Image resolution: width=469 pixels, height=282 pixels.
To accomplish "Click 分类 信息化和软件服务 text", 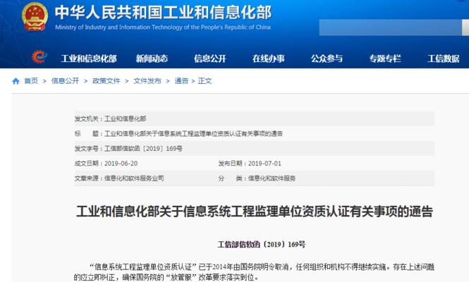I will click(257, 178).
